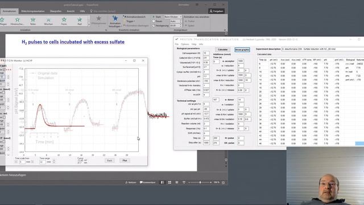Select the Form animation effect
Screen dimensions: 364x205
[64, 21]
